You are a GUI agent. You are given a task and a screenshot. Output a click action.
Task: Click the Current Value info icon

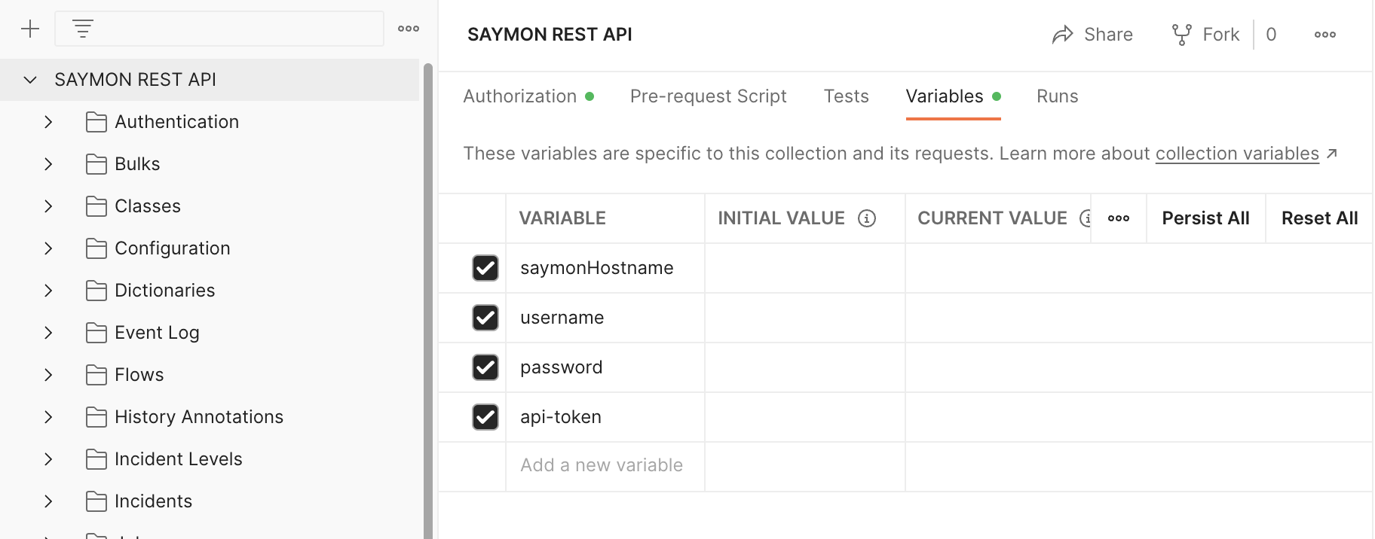point(1085,218)
